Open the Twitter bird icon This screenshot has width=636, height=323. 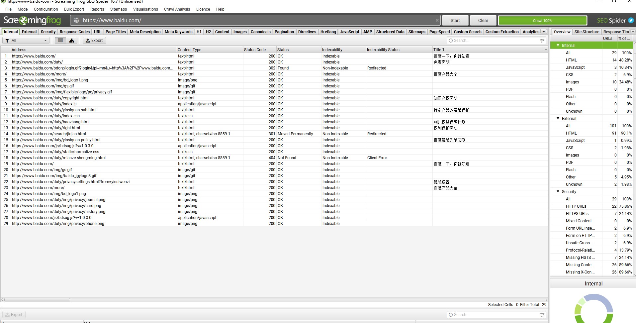(631, 20)
